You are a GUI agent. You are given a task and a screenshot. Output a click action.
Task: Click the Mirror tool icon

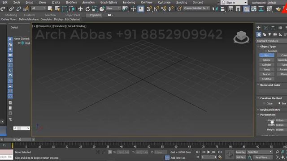coord(215,9)
